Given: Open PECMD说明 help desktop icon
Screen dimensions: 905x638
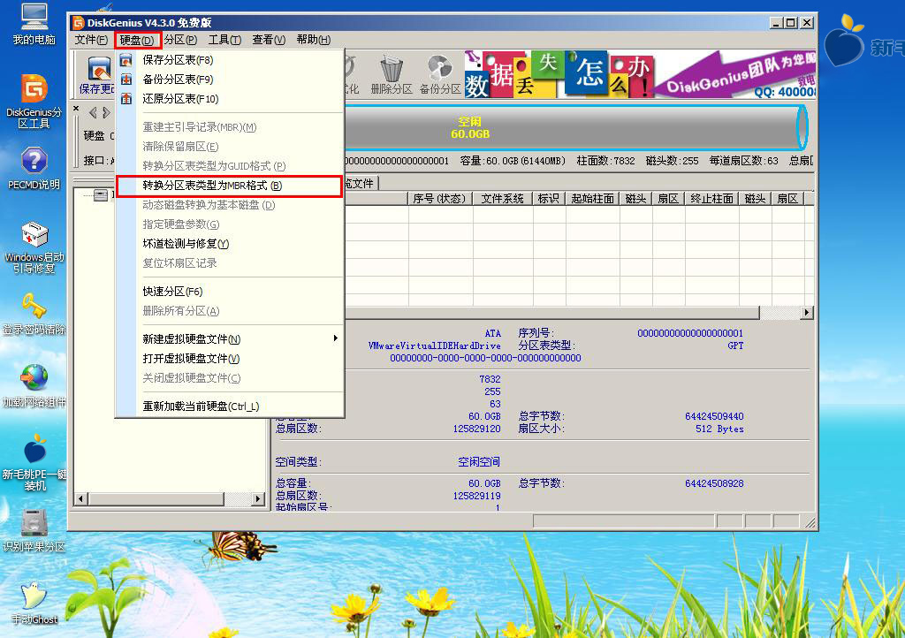Looking at the screenshot, I should click(34, 169).
